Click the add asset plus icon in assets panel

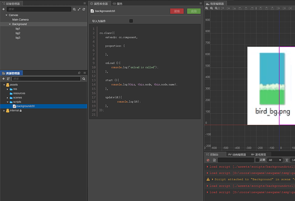(x=3, y=79)
